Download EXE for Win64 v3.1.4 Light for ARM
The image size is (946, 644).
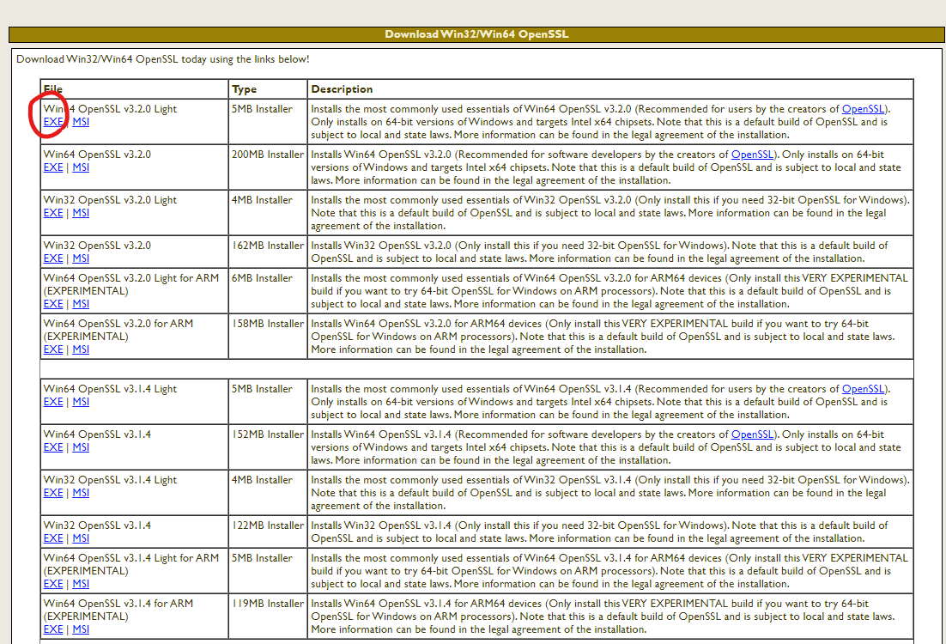point(53,584)
